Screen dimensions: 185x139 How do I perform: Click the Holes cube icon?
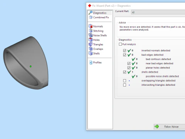[x=91, y=40]
